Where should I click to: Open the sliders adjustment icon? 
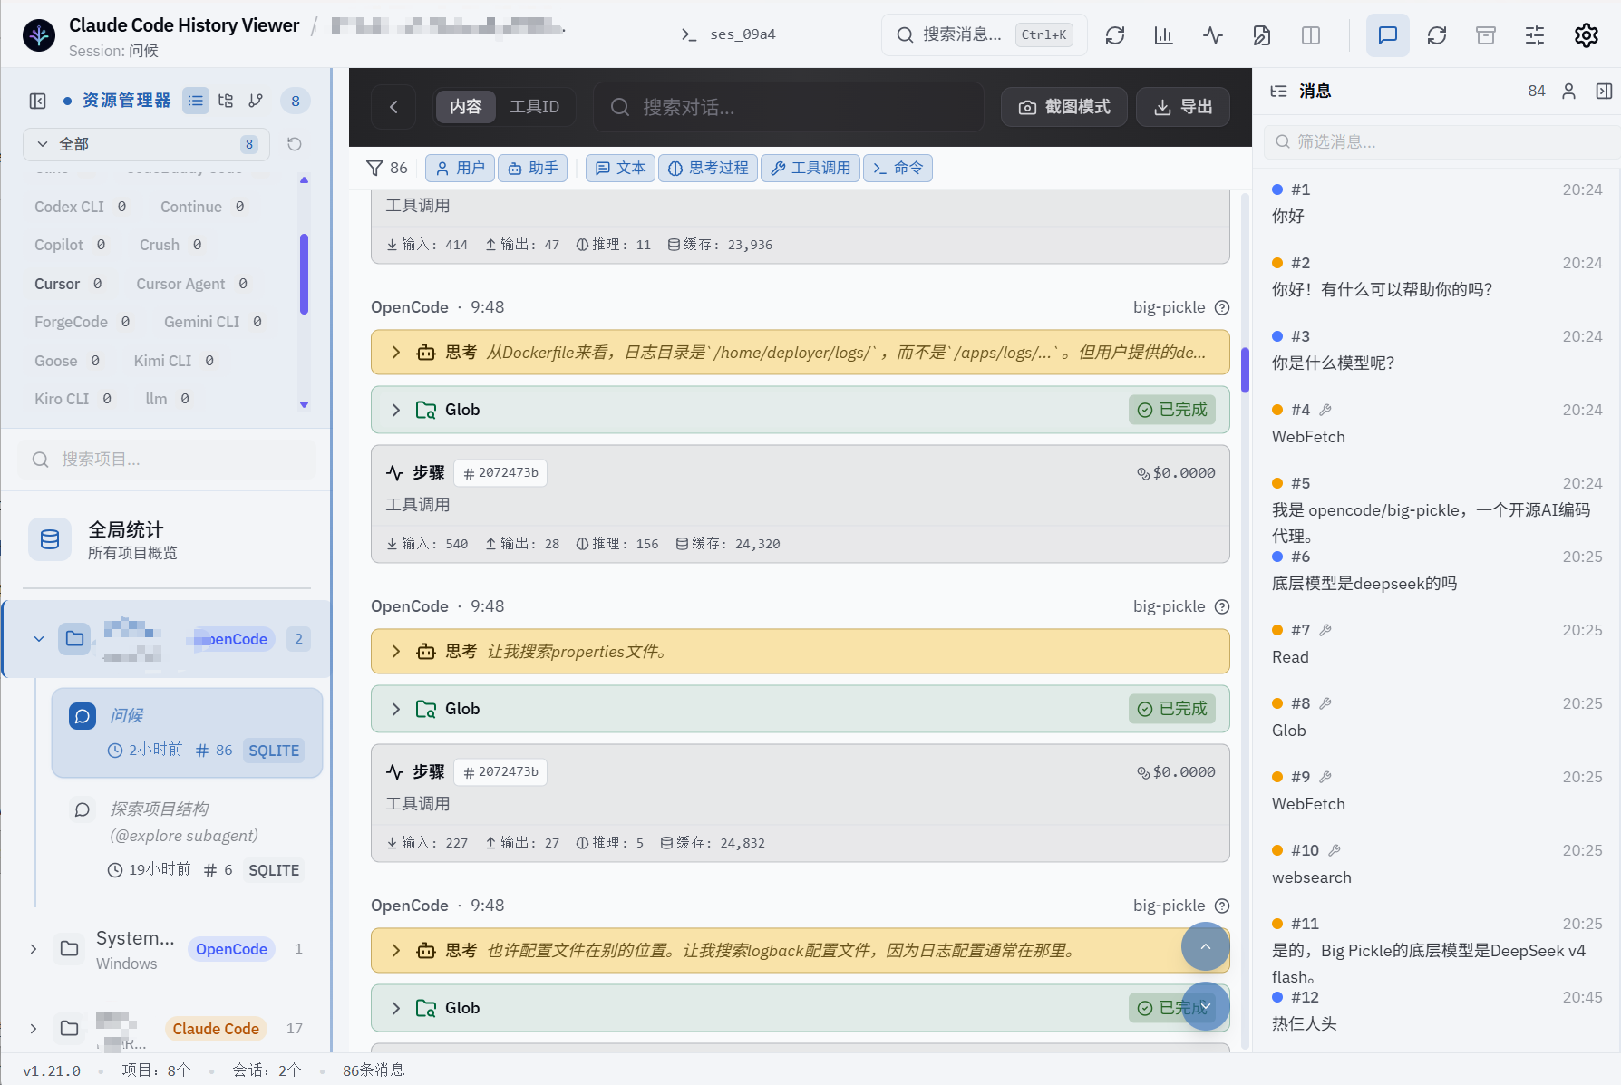click(1535, 35)
